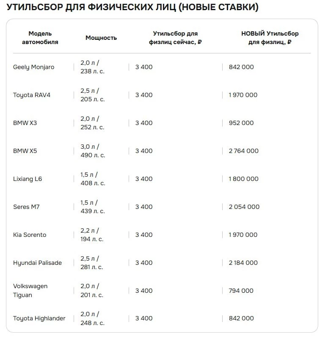The image size is (325, 339).
Task: Select the Lixiang L6 model name
Action: click(x=28, y=179)
